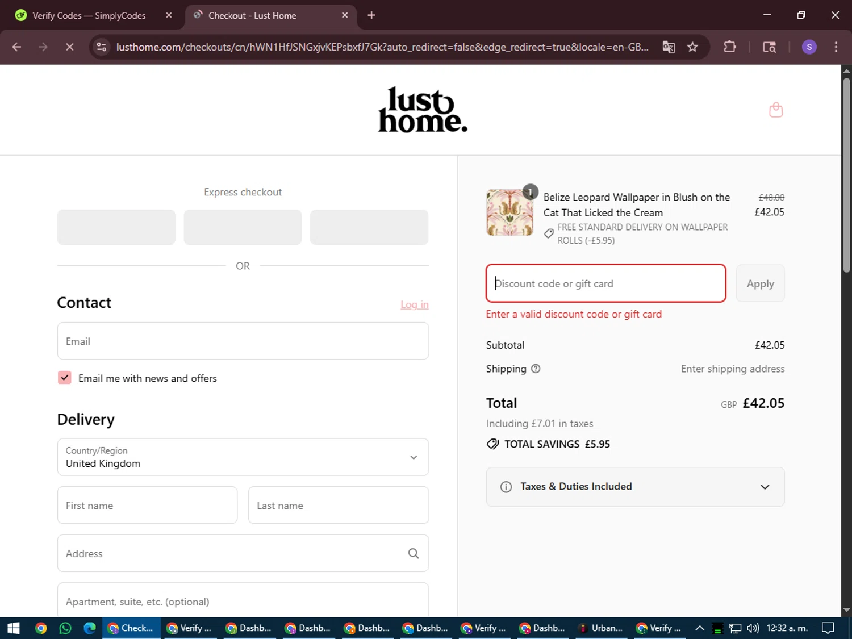Click the Discount code or gift card field
The height and width of the screenshot is (639, 852).
(606, 283)
